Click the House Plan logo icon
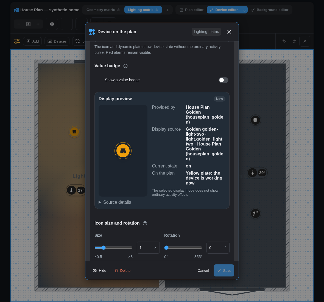 point(16,10)
